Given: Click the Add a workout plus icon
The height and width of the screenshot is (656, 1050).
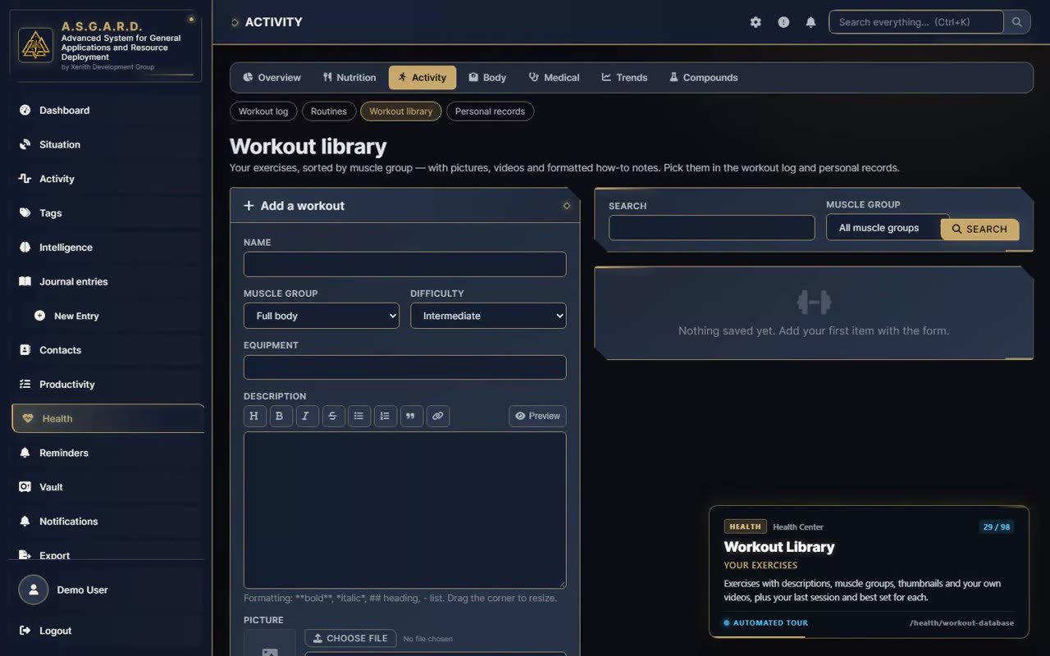Looking at the screenshot, I should point(249,206).
